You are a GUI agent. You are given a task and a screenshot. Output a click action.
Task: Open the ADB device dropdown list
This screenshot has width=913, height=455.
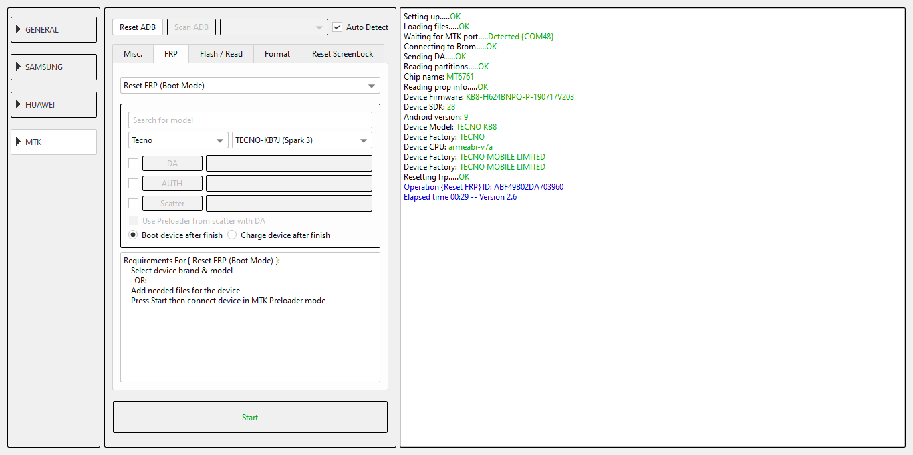(x=273, y=27)
